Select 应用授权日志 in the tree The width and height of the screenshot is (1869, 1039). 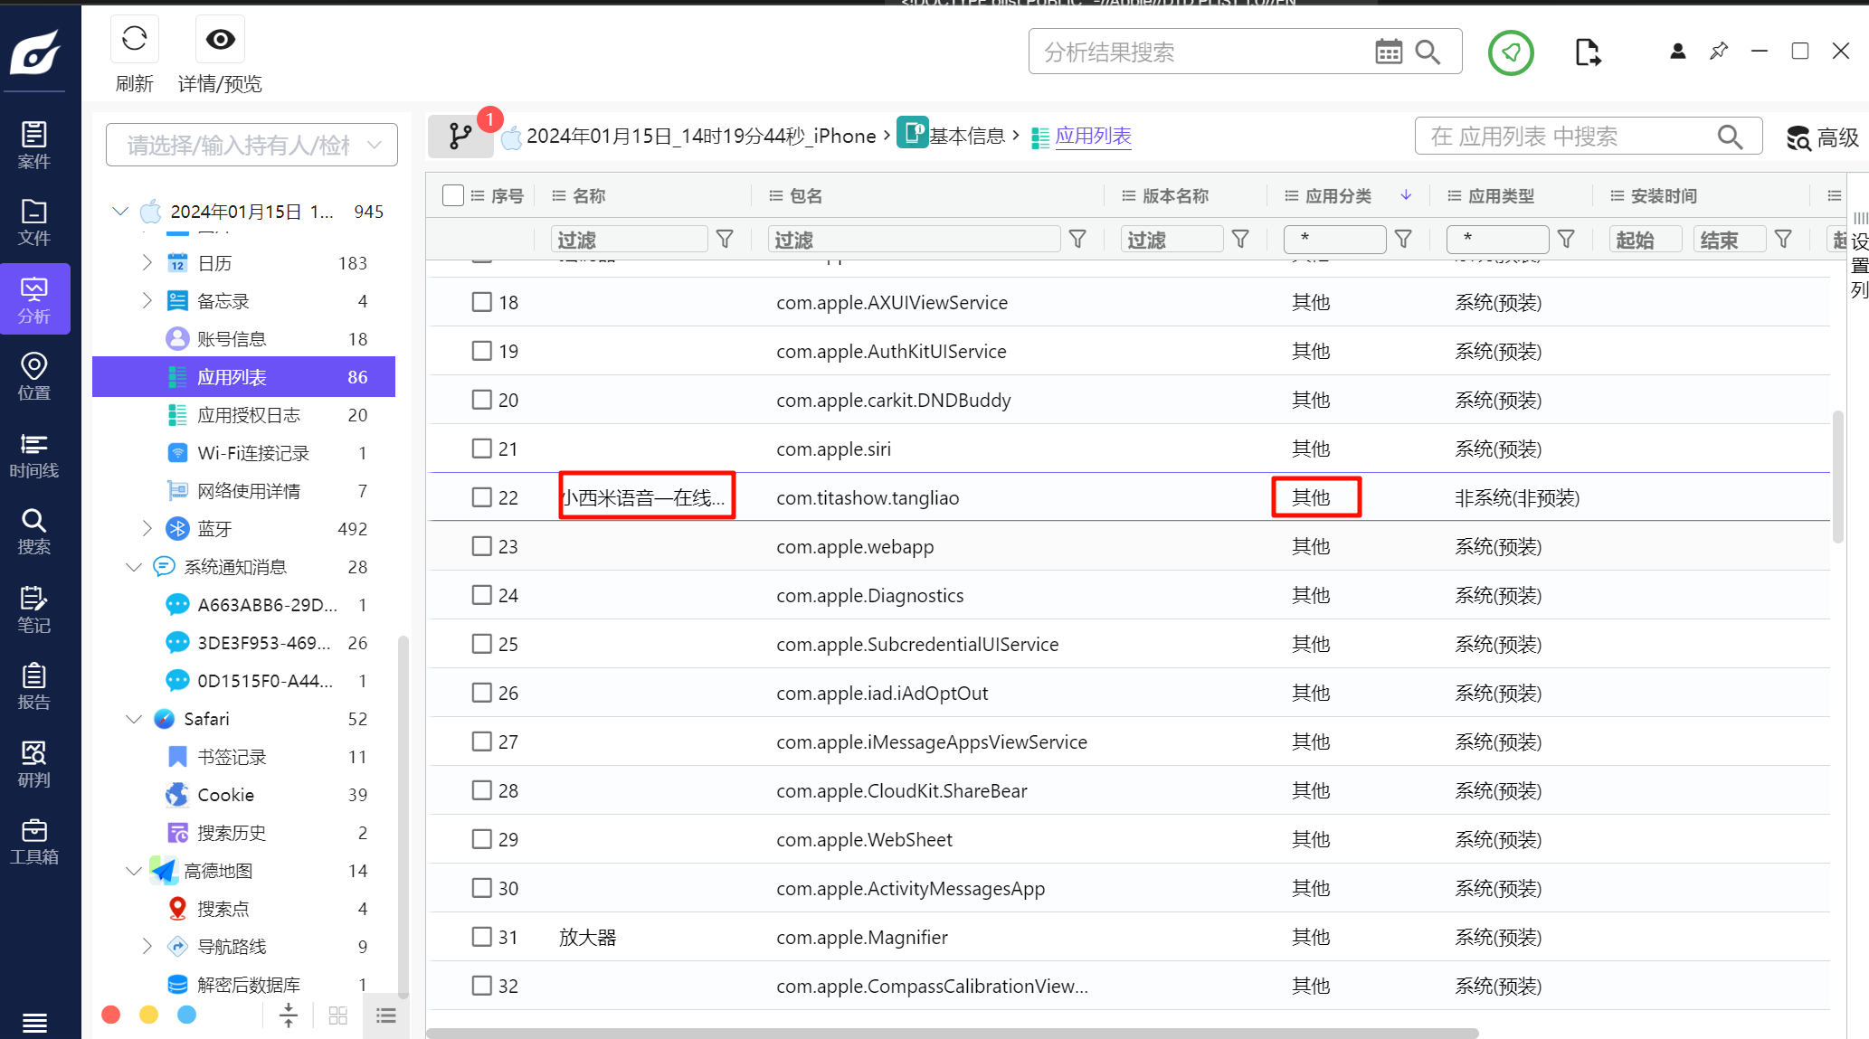pos(248,415)
